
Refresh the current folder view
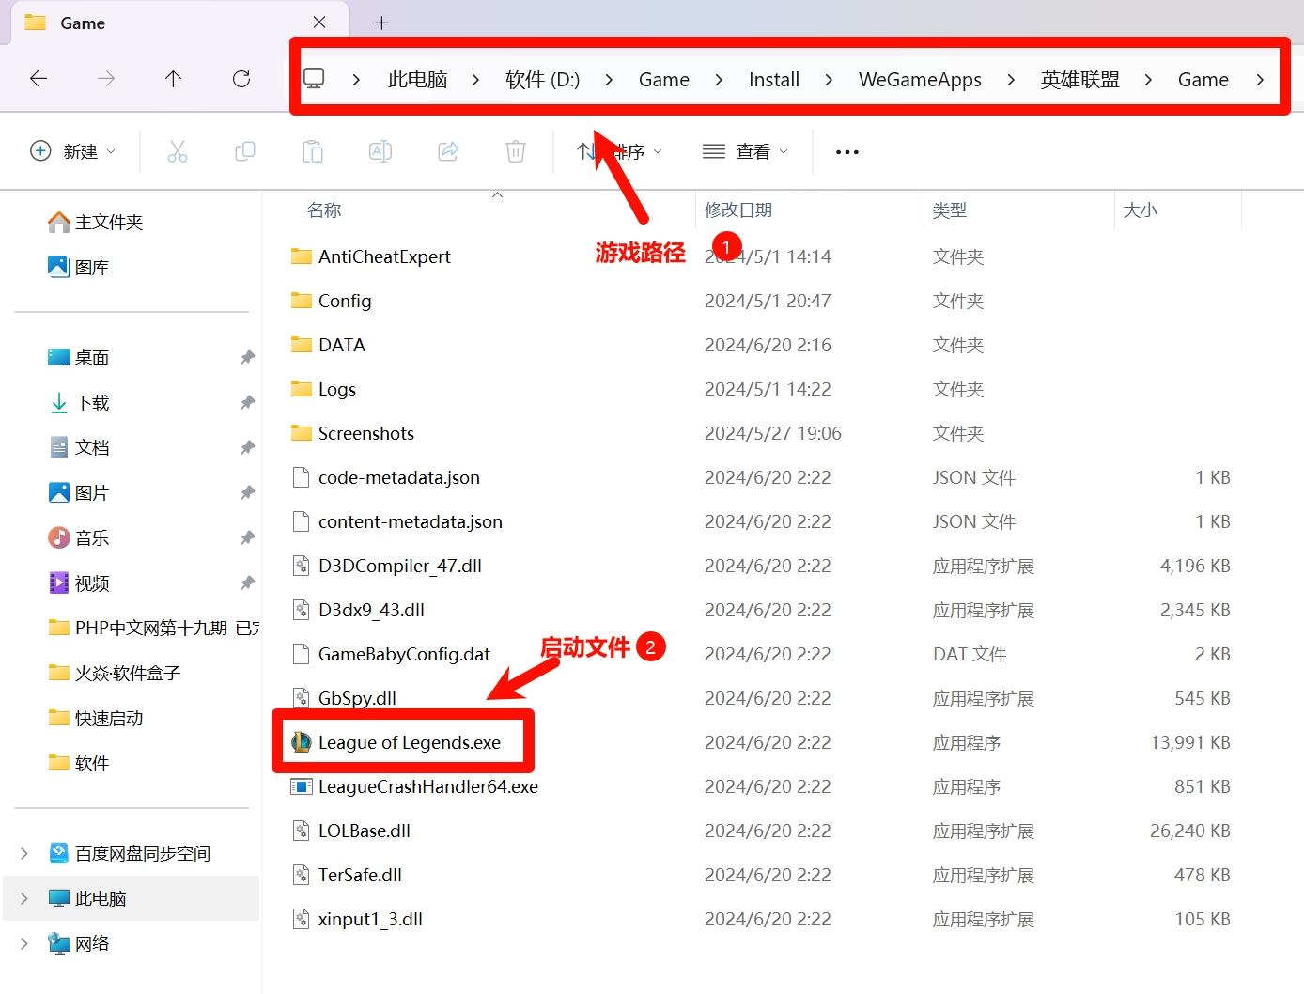(x=241, y=79)
